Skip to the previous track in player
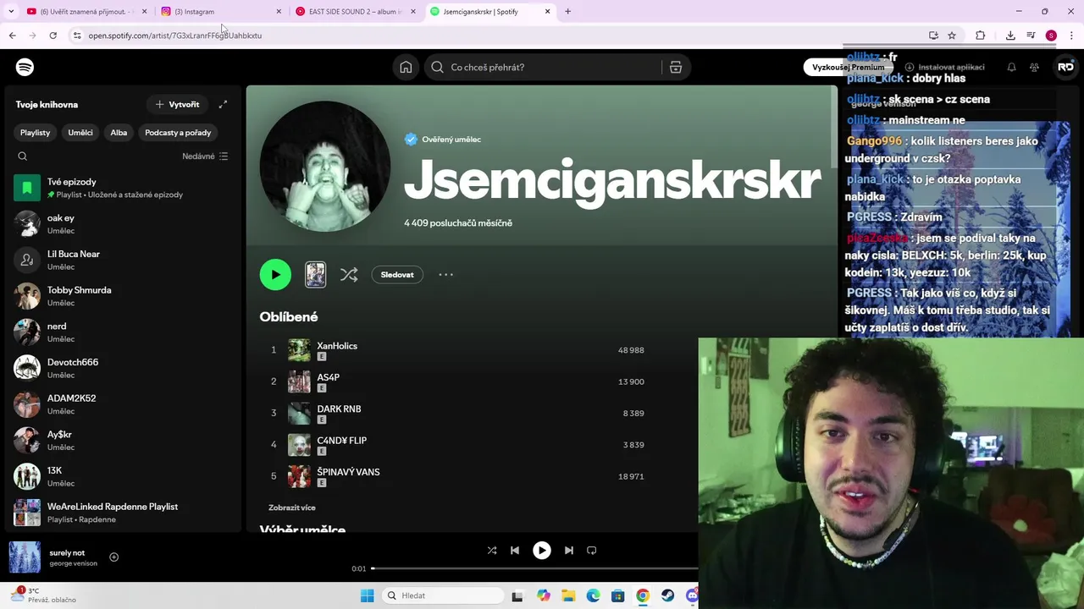Viewport: 1084px width, 609px height. click(515, 550)
